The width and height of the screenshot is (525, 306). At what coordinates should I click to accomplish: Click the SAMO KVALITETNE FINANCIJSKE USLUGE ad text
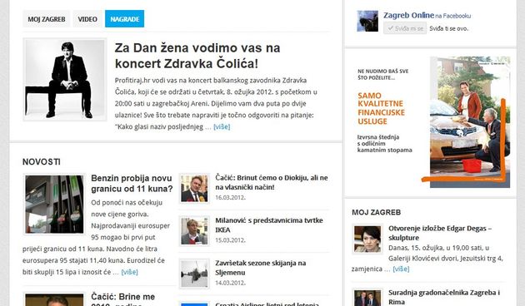tap(381, 109)
